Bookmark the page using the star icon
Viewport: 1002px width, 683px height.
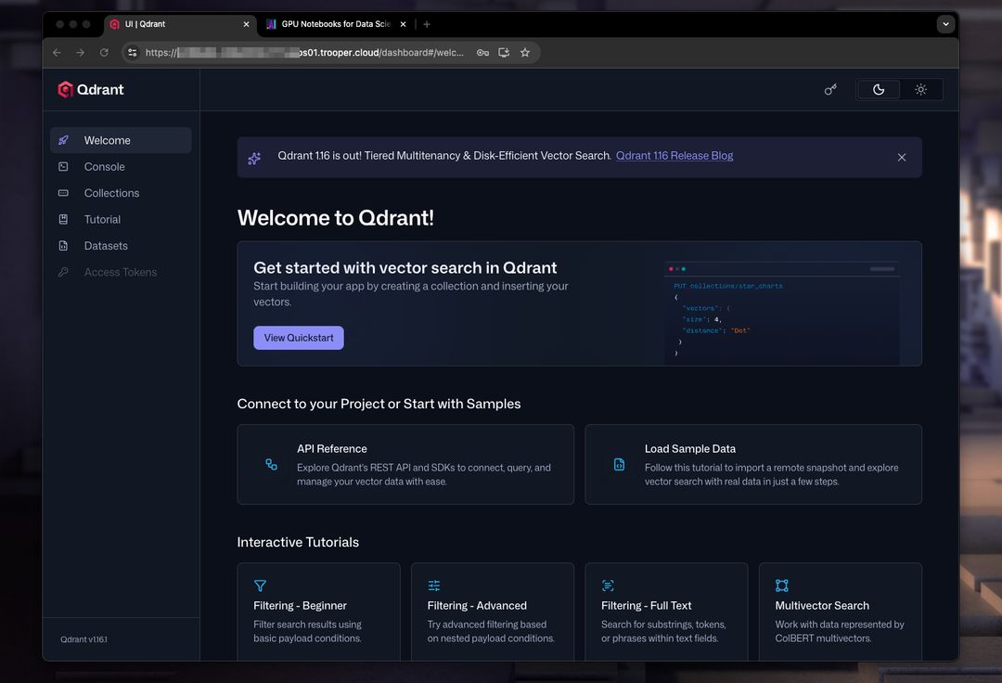click(x=525, y=53)
